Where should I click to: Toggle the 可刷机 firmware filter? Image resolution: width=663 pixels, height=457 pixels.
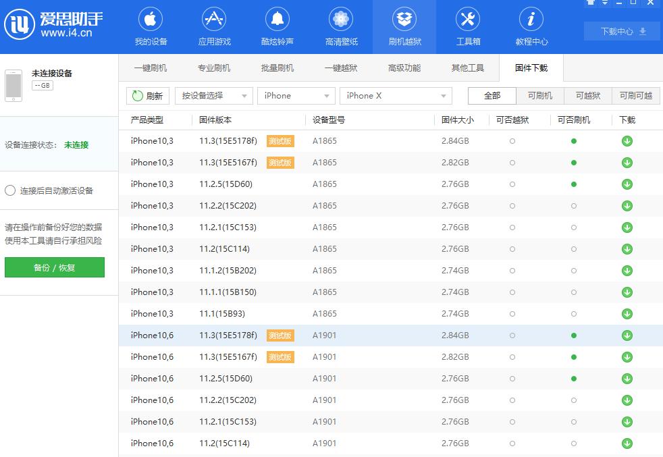coord(539,96)
